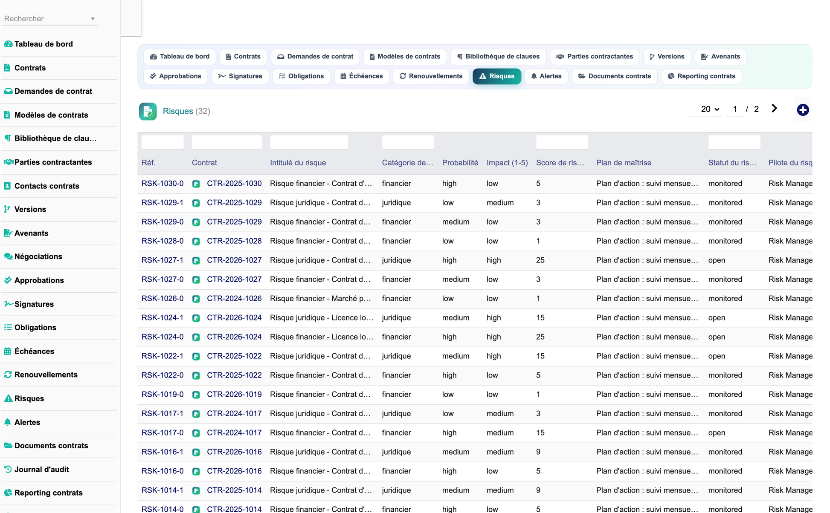830x513 pixels.
Task: Click juridique category in RSK-1017-1 row
Action: (x=397, y=414)
